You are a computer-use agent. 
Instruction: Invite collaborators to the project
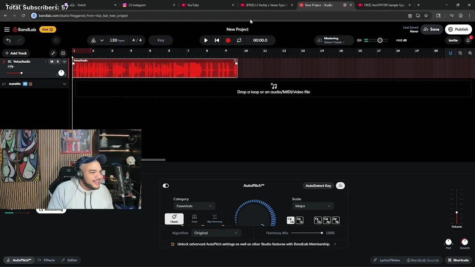tap(453, 40)
